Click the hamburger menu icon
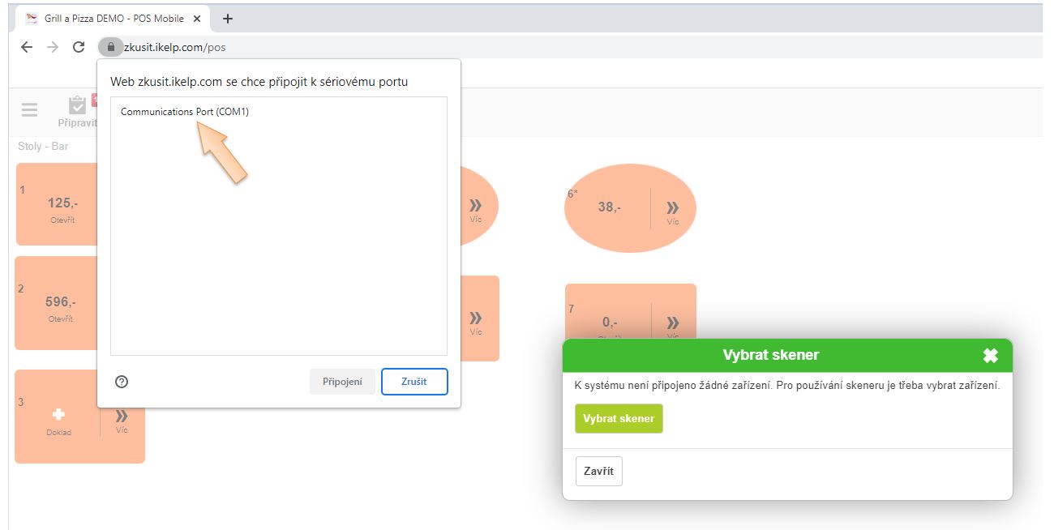 click(x=29, y=109)
